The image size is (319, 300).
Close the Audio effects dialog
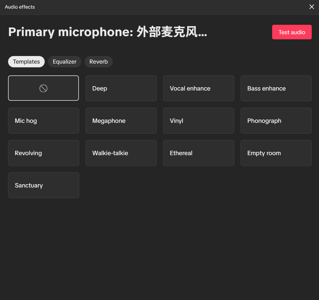(x=311, y=7)
